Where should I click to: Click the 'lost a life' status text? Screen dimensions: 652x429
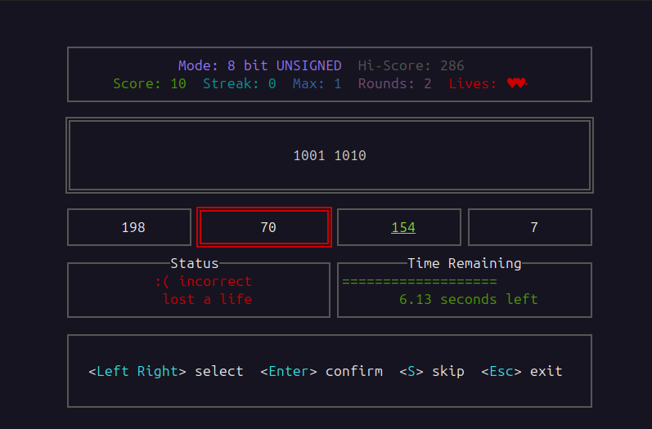pos(207,299)
